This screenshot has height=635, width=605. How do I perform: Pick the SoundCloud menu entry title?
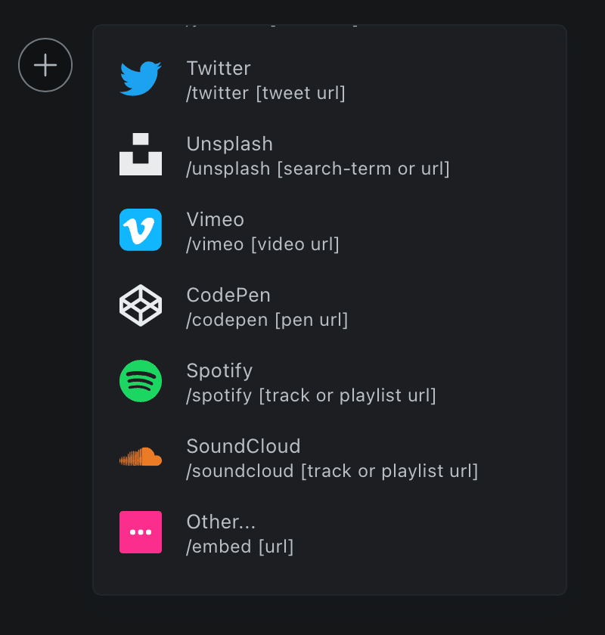244,446
